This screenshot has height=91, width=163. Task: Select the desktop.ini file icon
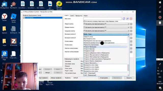coord(13,30)
